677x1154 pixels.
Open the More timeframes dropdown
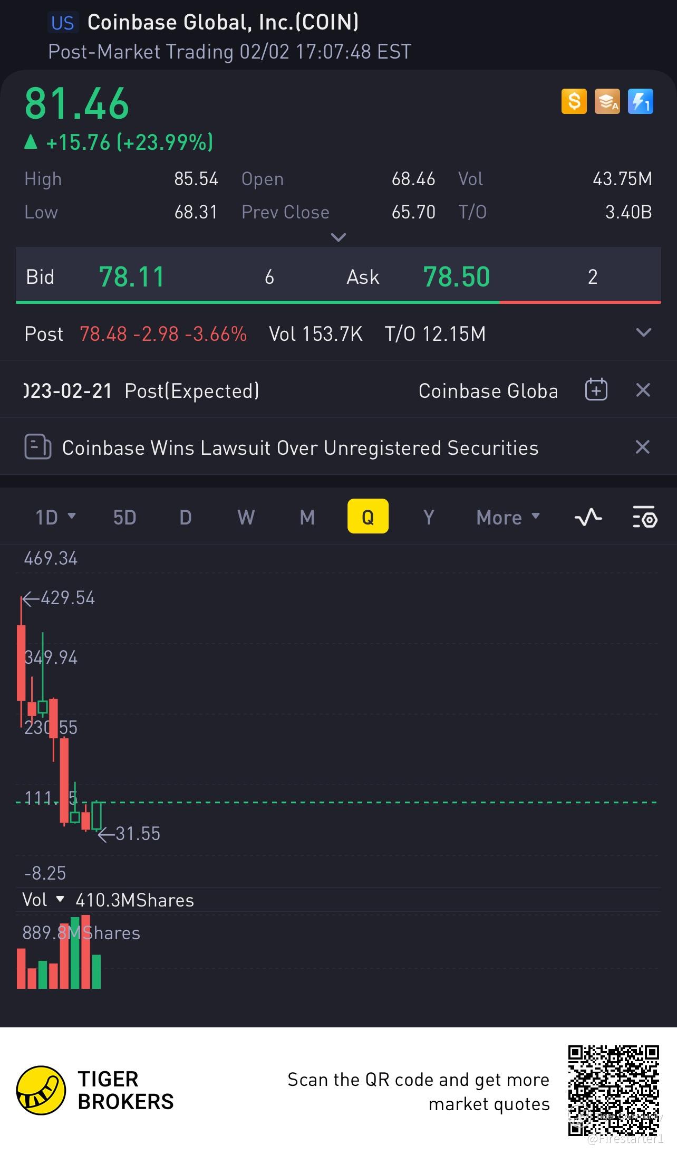coord(508,517)
